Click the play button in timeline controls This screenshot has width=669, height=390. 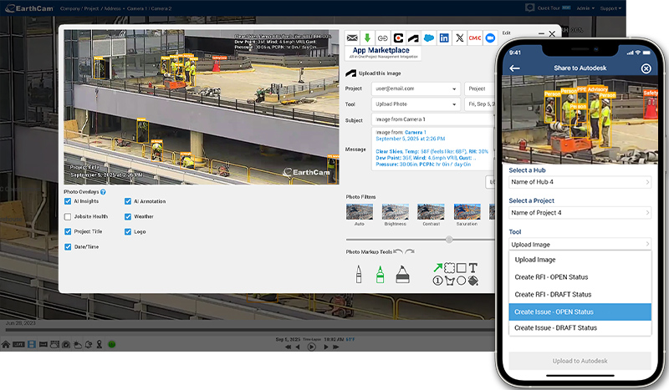click(x=311, y=347)
